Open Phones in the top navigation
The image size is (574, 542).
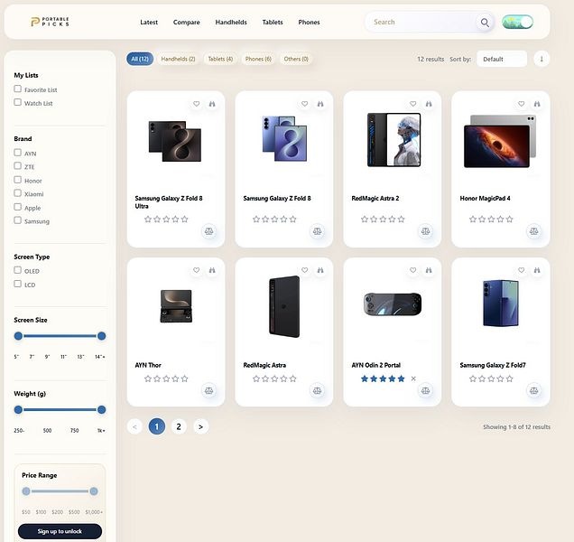point(309,23)
